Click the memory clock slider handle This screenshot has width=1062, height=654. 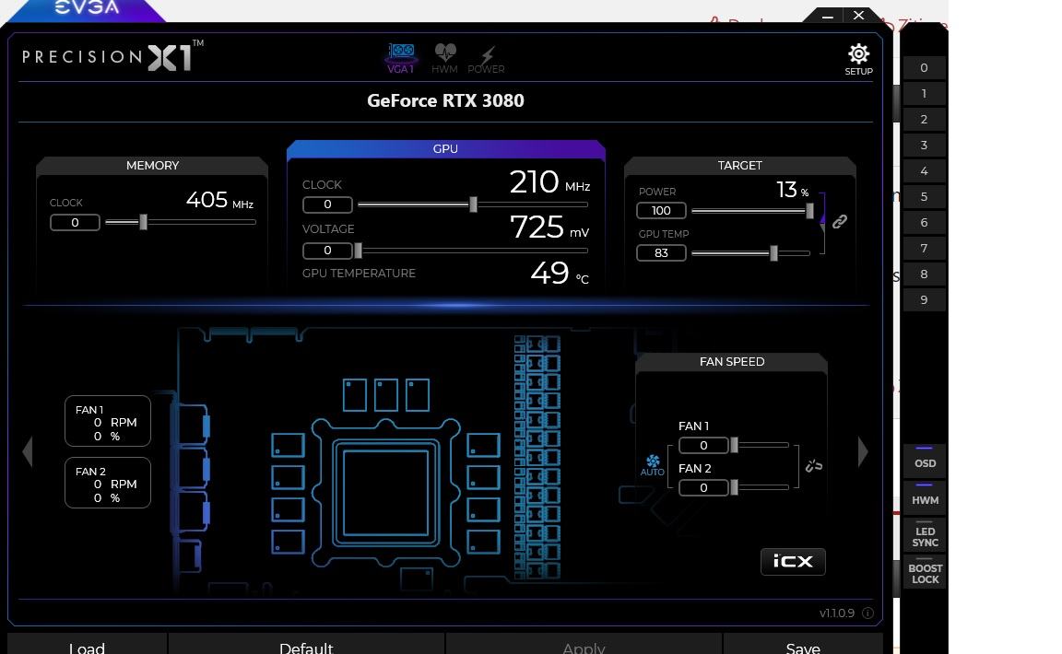tap(143, 222)
